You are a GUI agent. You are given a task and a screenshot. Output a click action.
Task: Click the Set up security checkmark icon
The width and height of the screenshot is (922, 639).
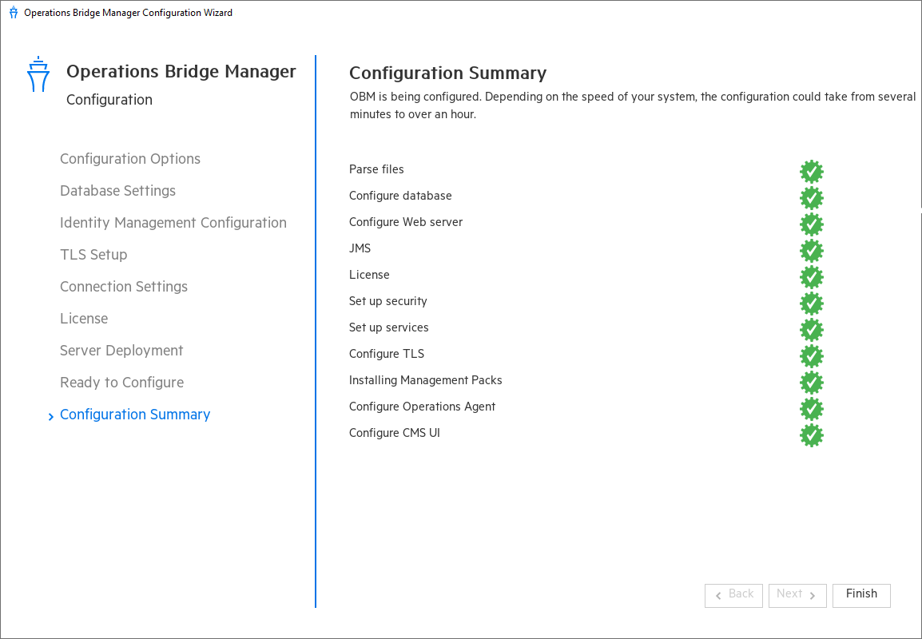tap(812, 304)
